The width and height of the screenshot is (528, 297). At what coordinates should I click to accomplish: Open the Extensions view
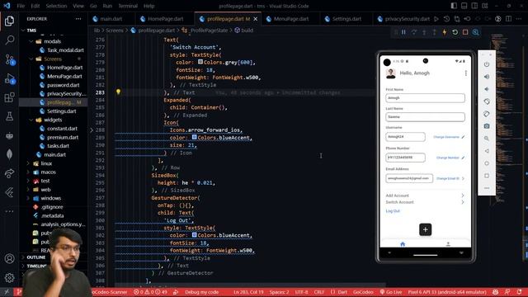coord(9,97)
